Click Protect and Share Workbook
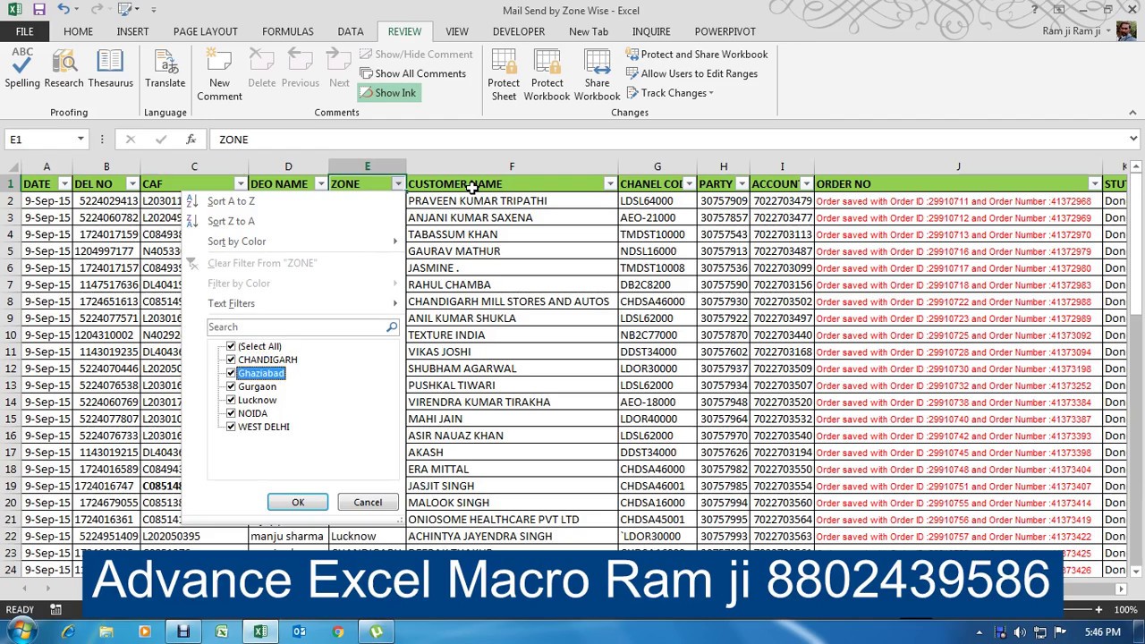This screenshot has height=644, width=1145. click(x=696, y=55)
